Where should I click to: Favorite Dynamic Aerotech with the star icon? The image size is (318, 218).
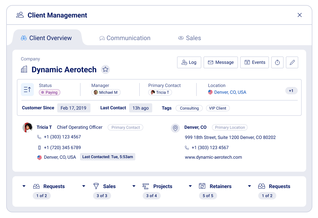click(105, 69)
